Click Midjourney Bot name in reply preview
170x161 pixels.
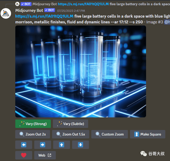tap(45, 4)
